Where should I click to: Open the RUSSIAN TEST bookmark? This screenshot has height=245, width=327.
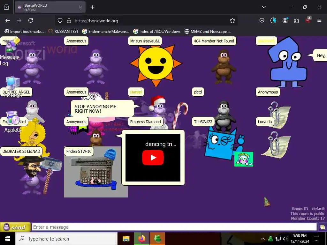pos(64,32)
